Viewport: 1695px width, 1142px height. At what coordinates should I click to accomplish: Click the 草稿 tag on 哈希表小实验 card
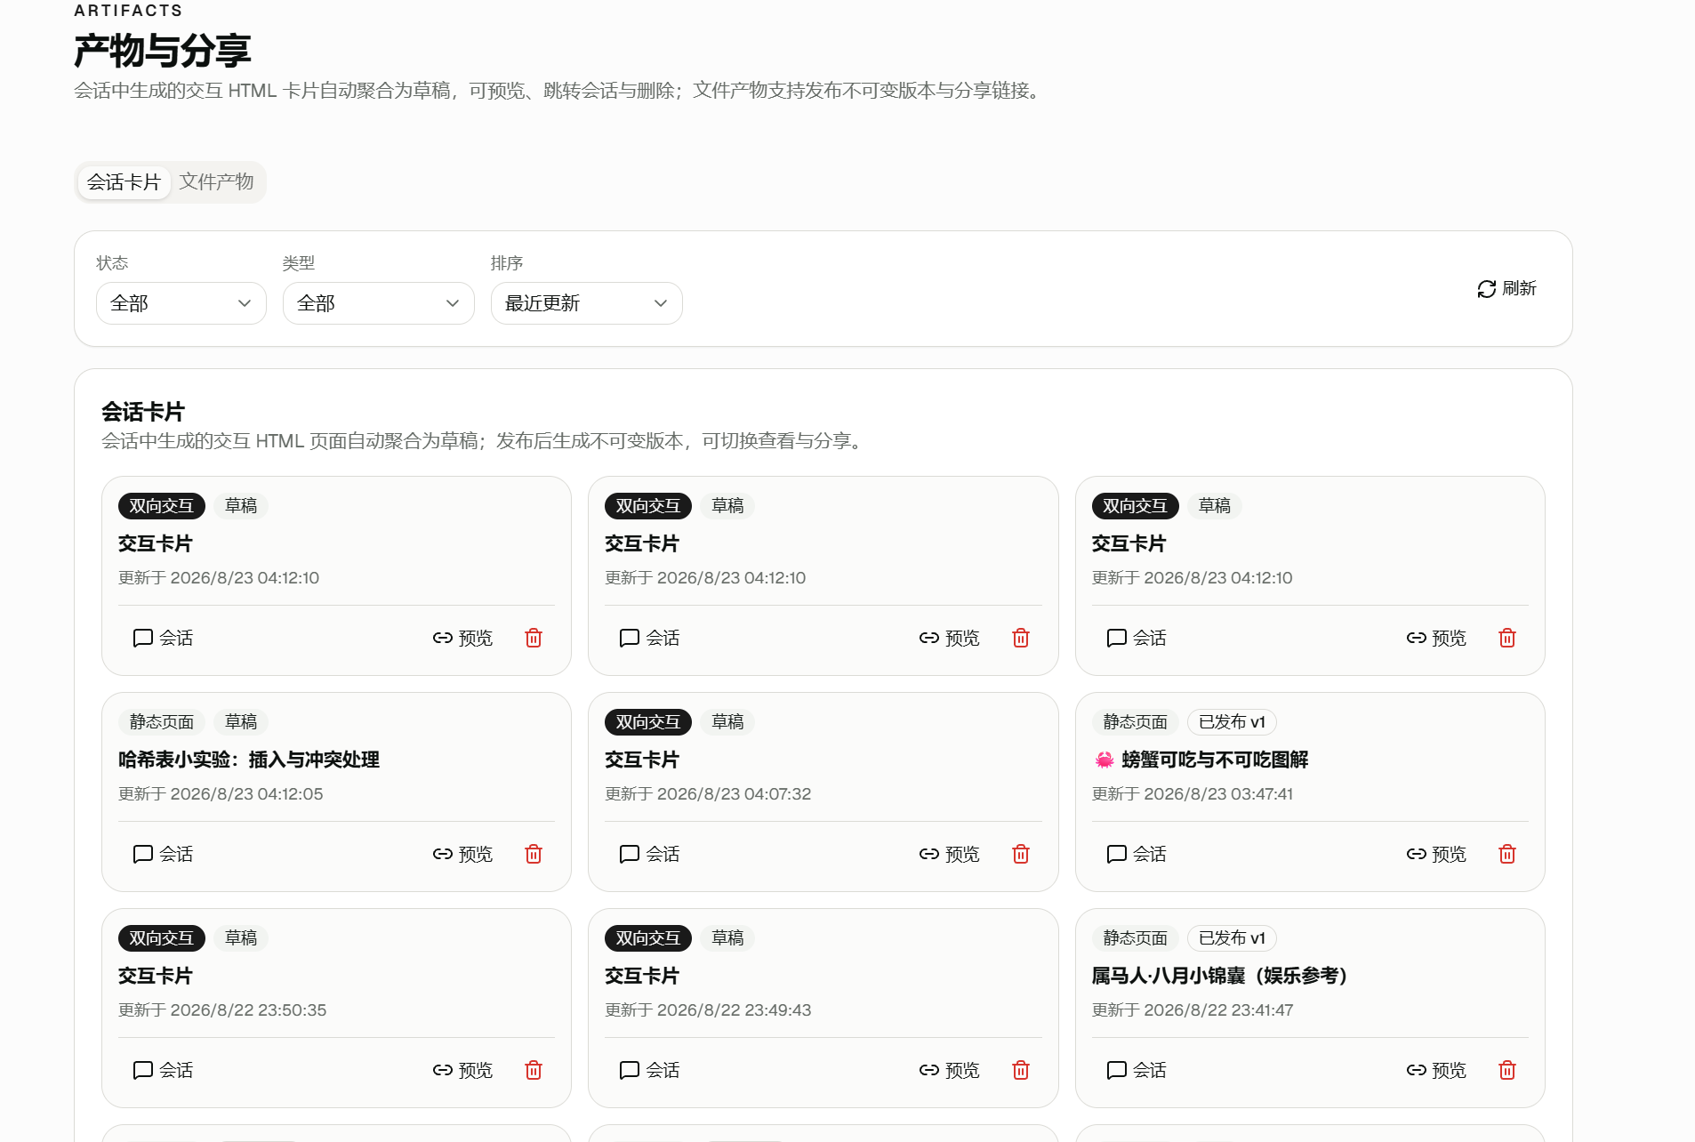[x=241, y=722]
